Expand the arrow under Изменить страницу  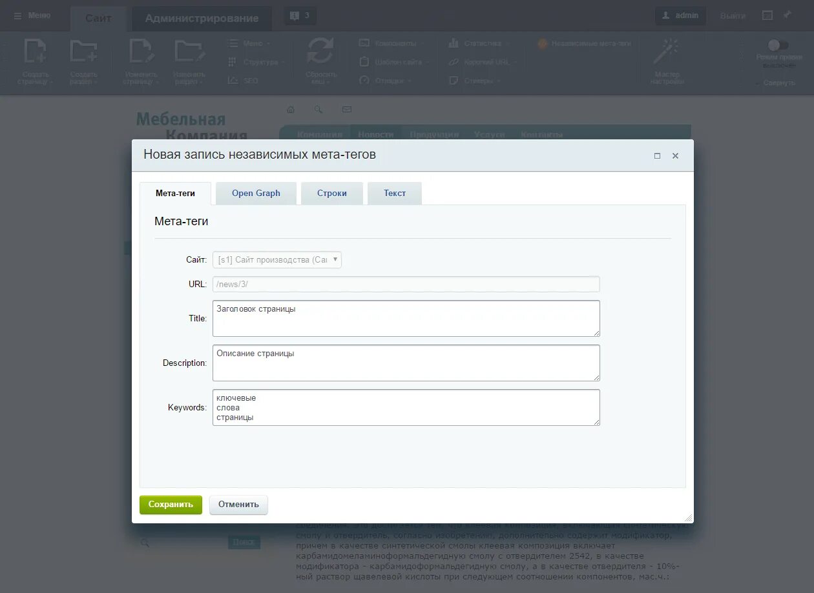[x=156, y=83]
